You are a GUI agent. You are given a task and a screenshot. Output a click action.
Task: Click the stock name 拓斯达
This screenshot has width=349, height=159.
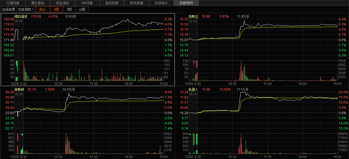click(x=194, y=16)
